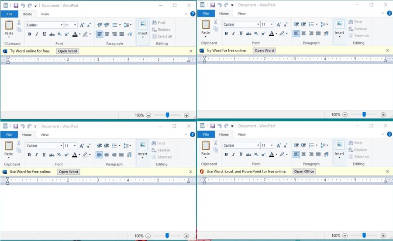Click Zoom out minus in the 'Try Word online for free' window

pos(148,115)
